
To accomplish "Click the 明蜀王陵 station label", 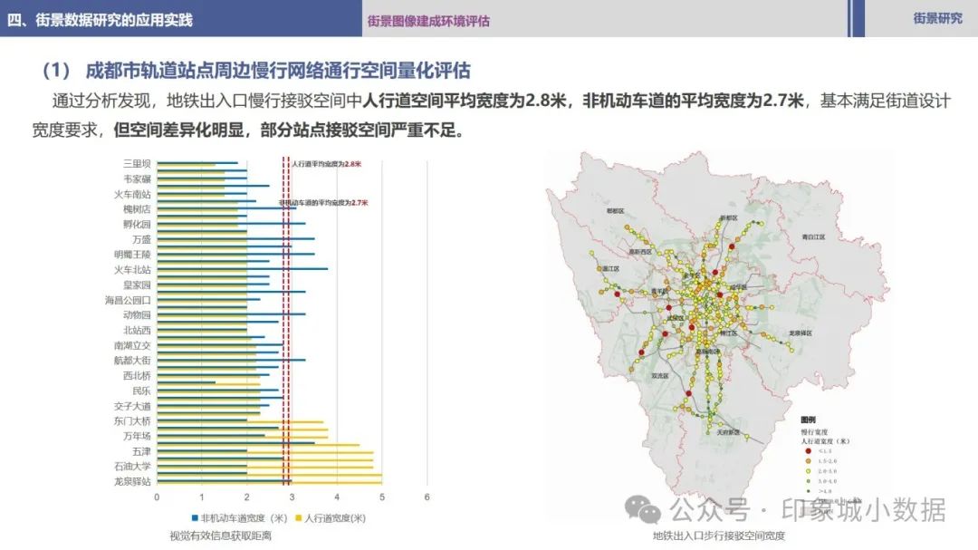I will (132, 255).
